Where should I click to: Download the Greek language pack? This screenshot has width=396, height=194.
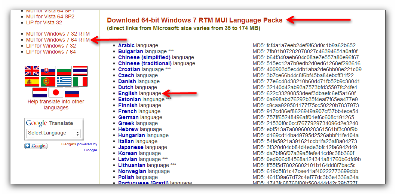(x=126, y=124)
